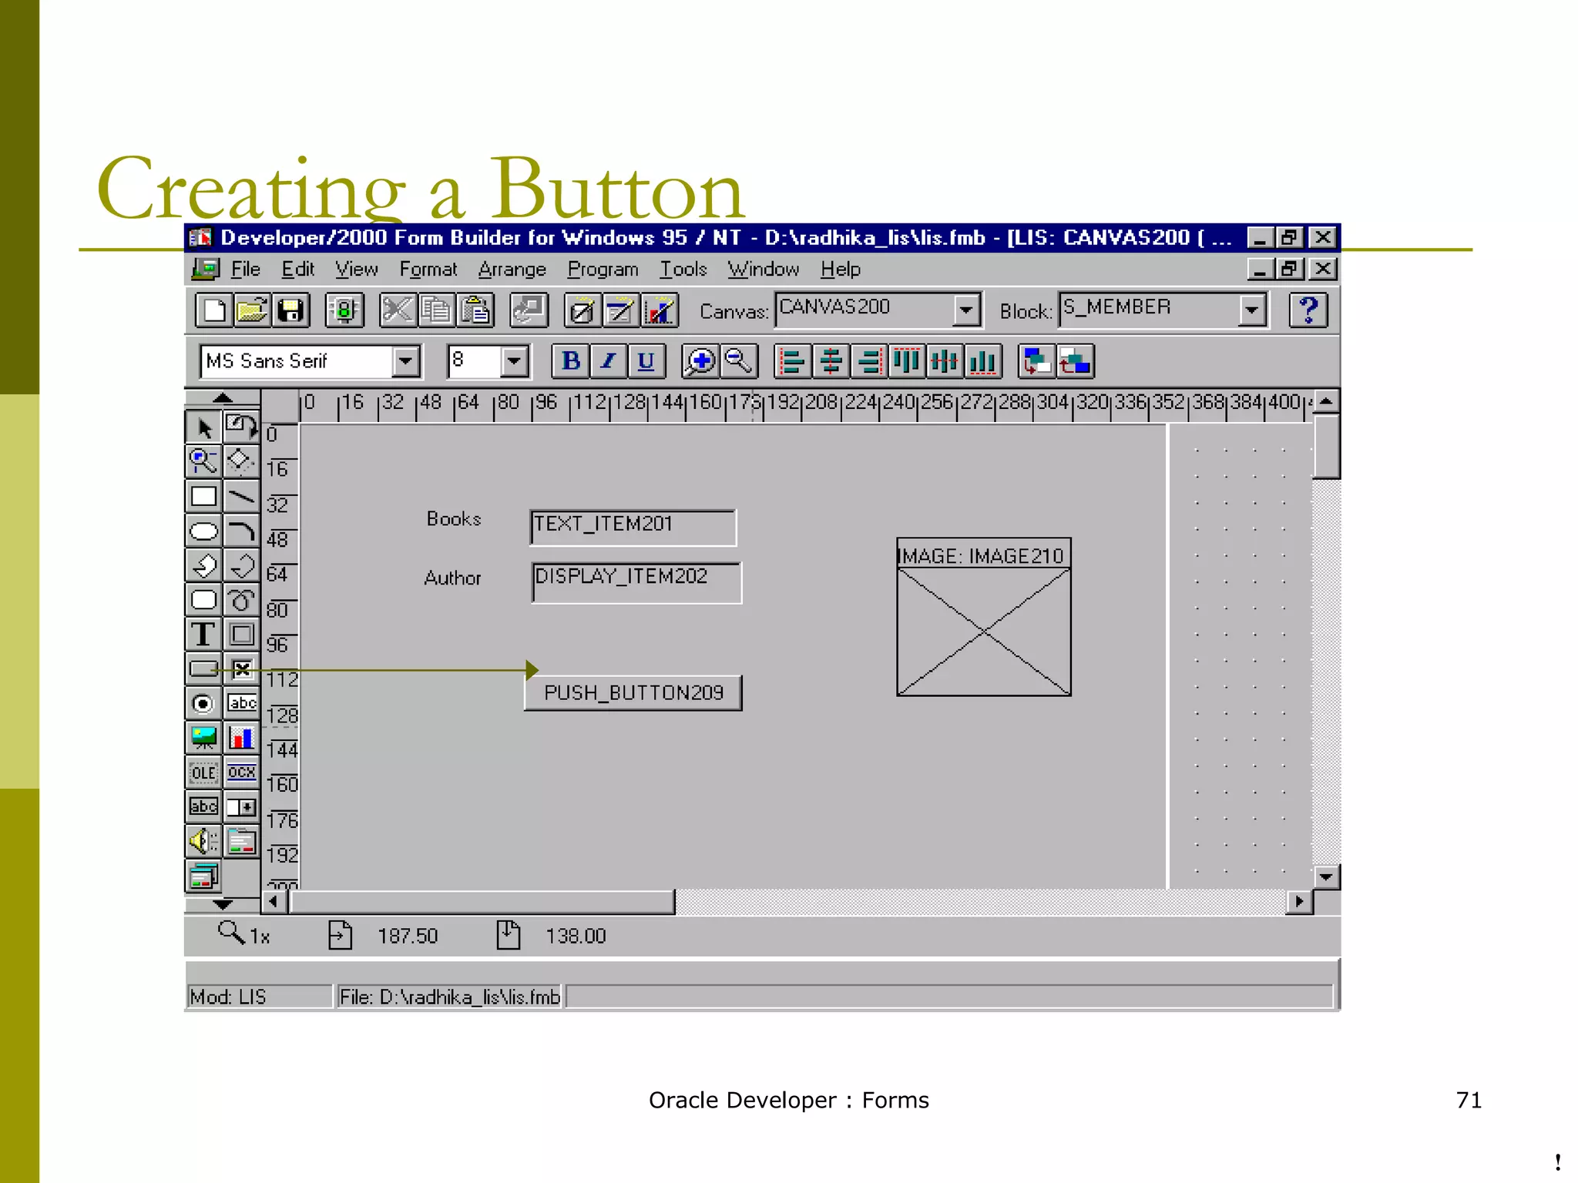The width and height of the screenshot is (1578, 1183).
Task: Click the Open file toolbar icon
Action: (252, 311)
